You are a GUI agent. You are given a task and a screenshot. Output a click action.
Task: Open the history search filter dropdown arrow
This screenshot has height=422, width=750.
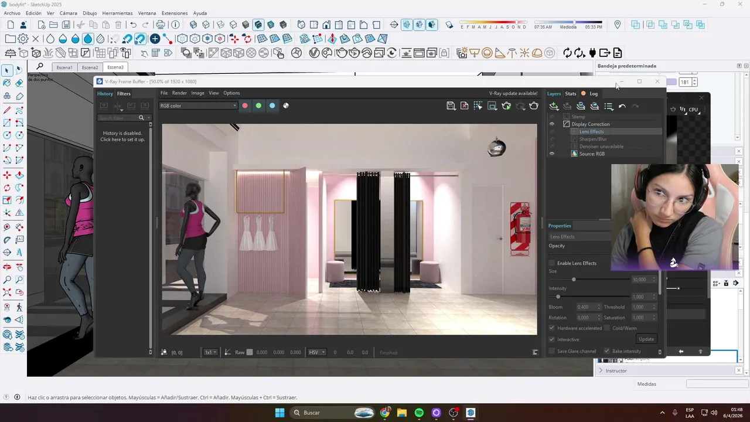(149, 118)
